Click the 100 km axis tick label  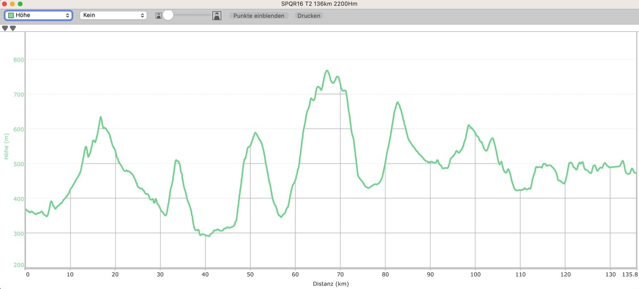pyautogui.click(x=476, y=274)
